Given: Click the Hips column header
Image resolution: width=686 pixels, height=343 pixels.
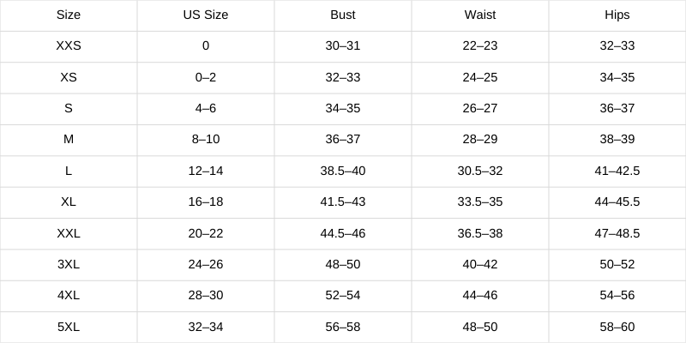Looking at the screenshot, I should pos(617,15).
